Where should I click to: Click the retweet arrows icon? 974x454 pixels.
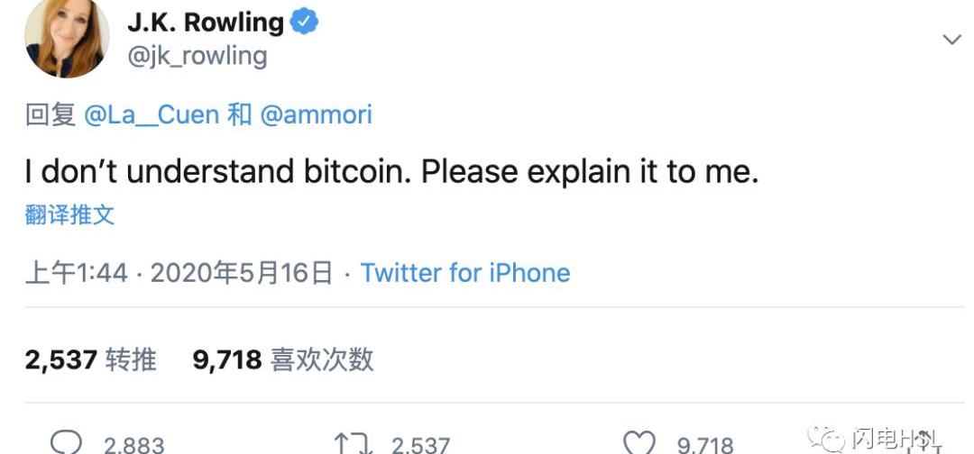click(x=354, y=443)
